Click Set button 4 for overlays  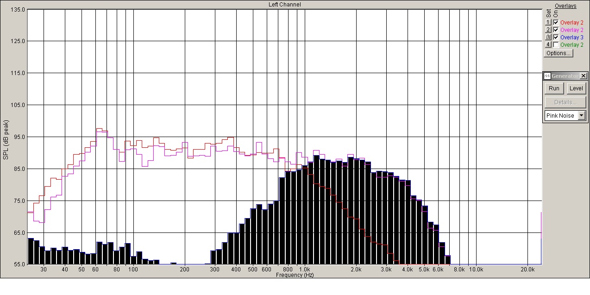pos(548,44)
